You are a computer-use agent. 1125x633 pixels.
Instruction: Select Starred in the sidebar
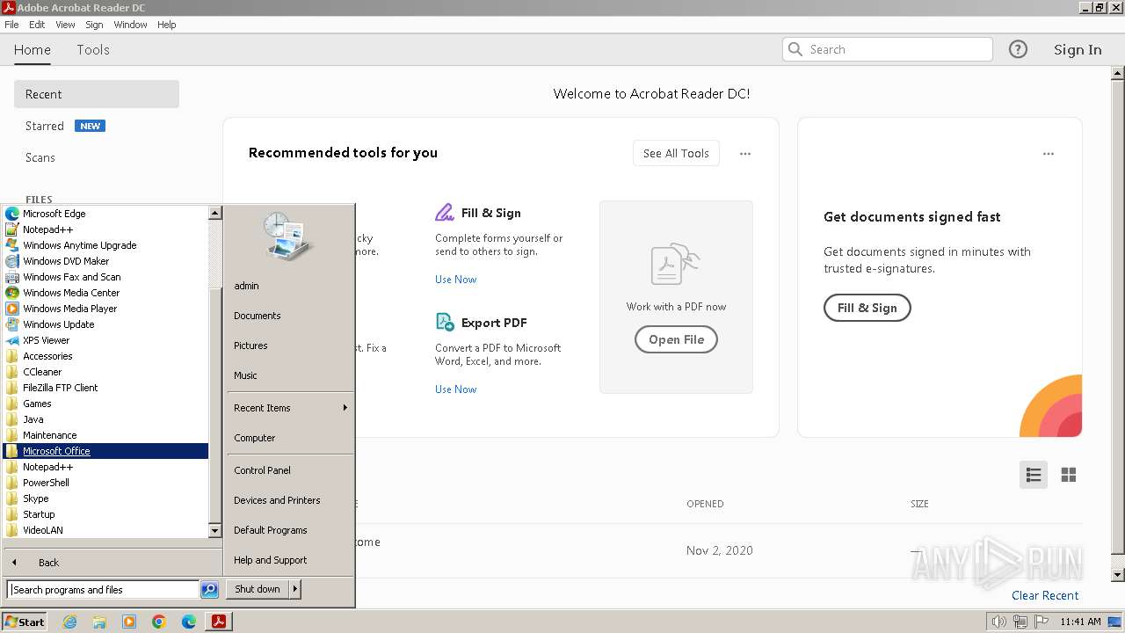45,126
